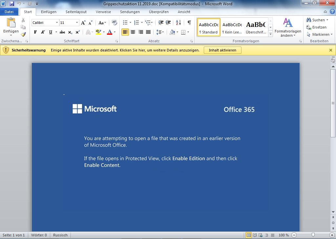Screen dimensions: 336x239
Task: Click the 100 % zoom level
Action: [283, 235]
